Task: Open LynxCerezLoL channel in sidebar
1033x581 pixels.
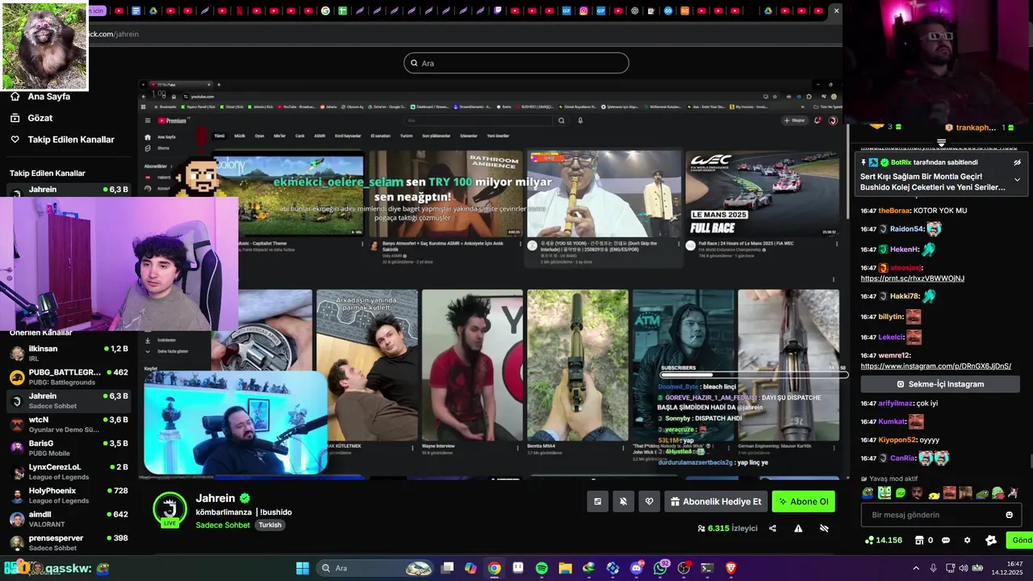Action: click(x=69, y=472)
